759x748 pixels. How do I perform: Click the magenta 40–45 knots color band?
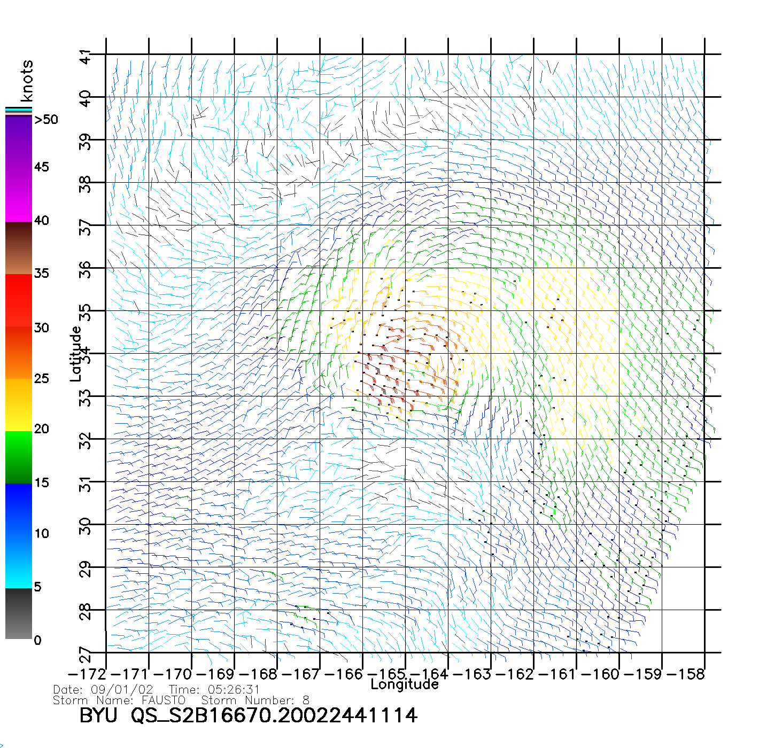click(19, 195)
